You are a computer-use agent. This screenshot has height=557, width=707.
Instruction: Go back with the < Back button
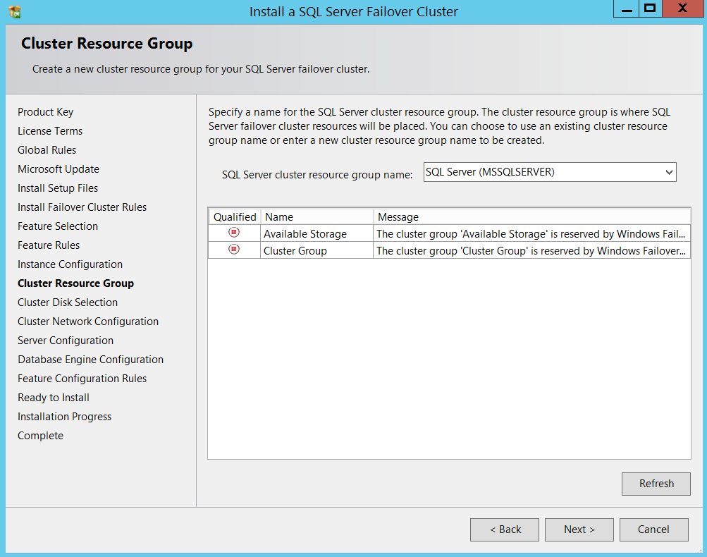pos(505,530)
